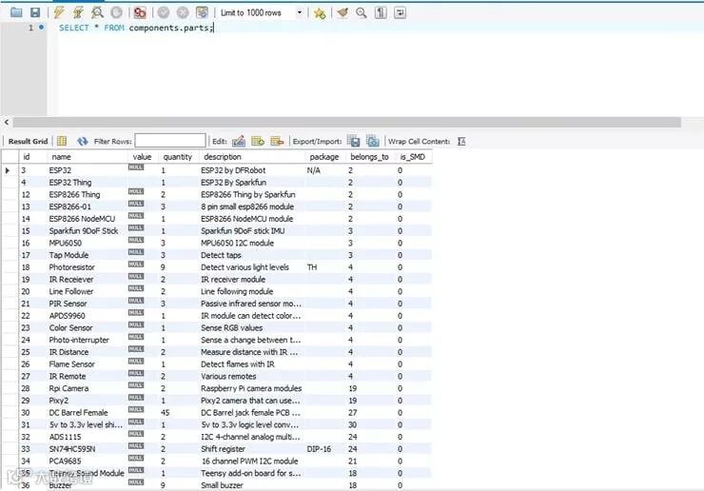Open a SQL script file from the toolbar
704x491 pixels.
tap(16, 12)
